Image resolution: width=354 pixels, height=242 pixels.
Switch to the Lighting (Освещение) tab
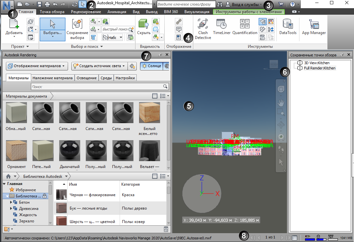86,78
